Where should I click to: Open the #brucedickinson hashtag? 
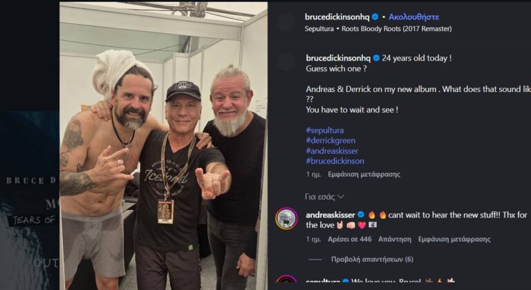335,161
